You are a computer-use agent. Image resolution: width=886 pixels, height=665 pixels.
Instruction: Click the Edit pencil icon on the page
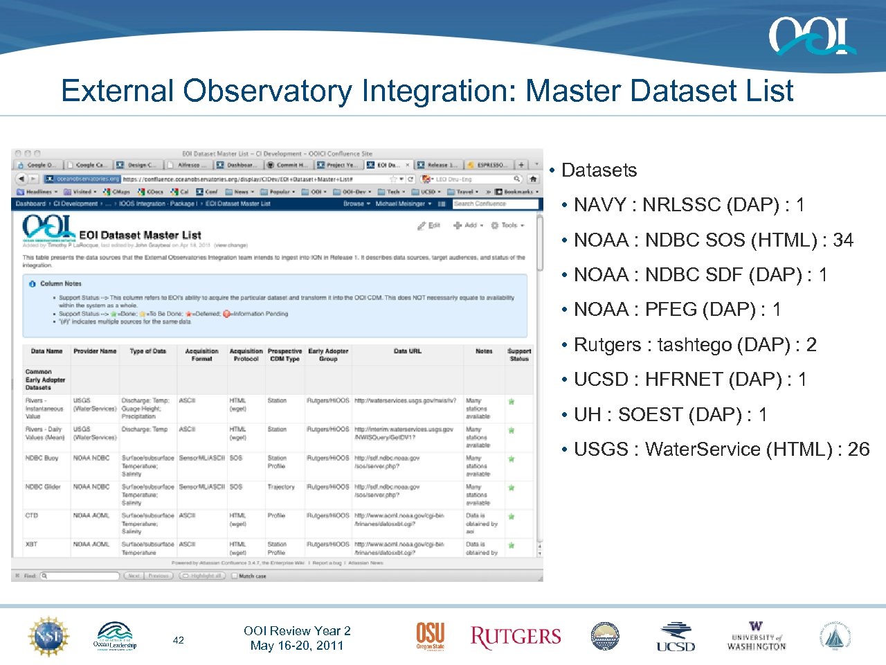pos(422,225)
